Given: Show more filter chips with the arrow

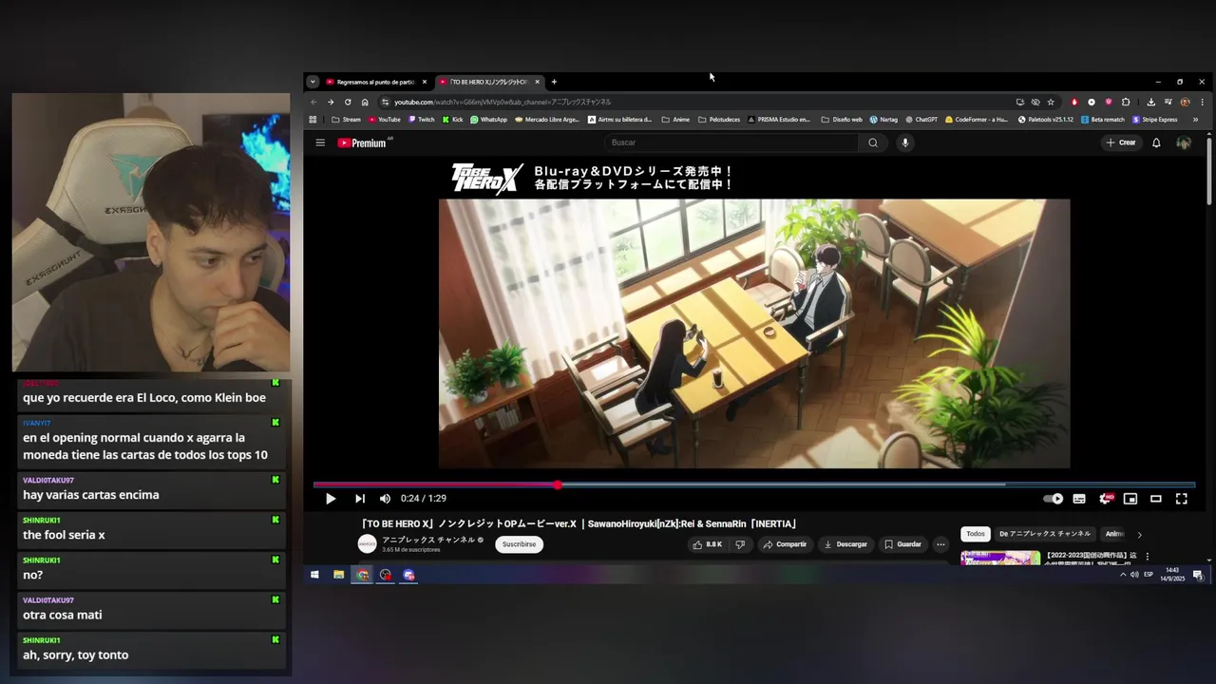Looking at the screenshot, I should [1139, 534].
